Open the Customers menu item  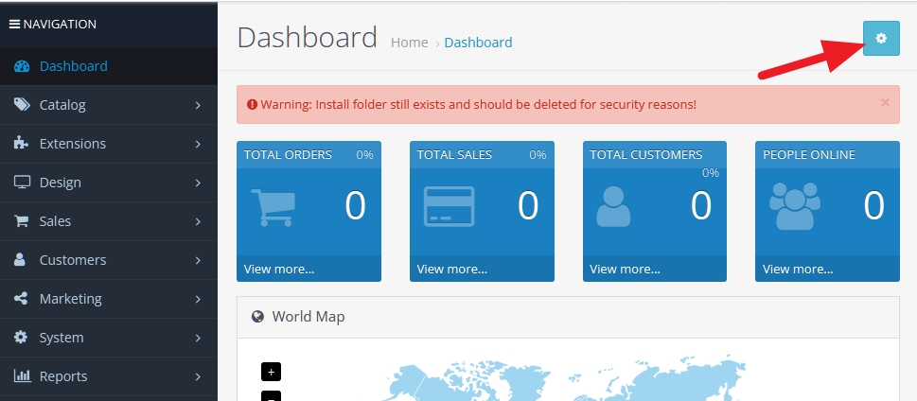(109, 259)
